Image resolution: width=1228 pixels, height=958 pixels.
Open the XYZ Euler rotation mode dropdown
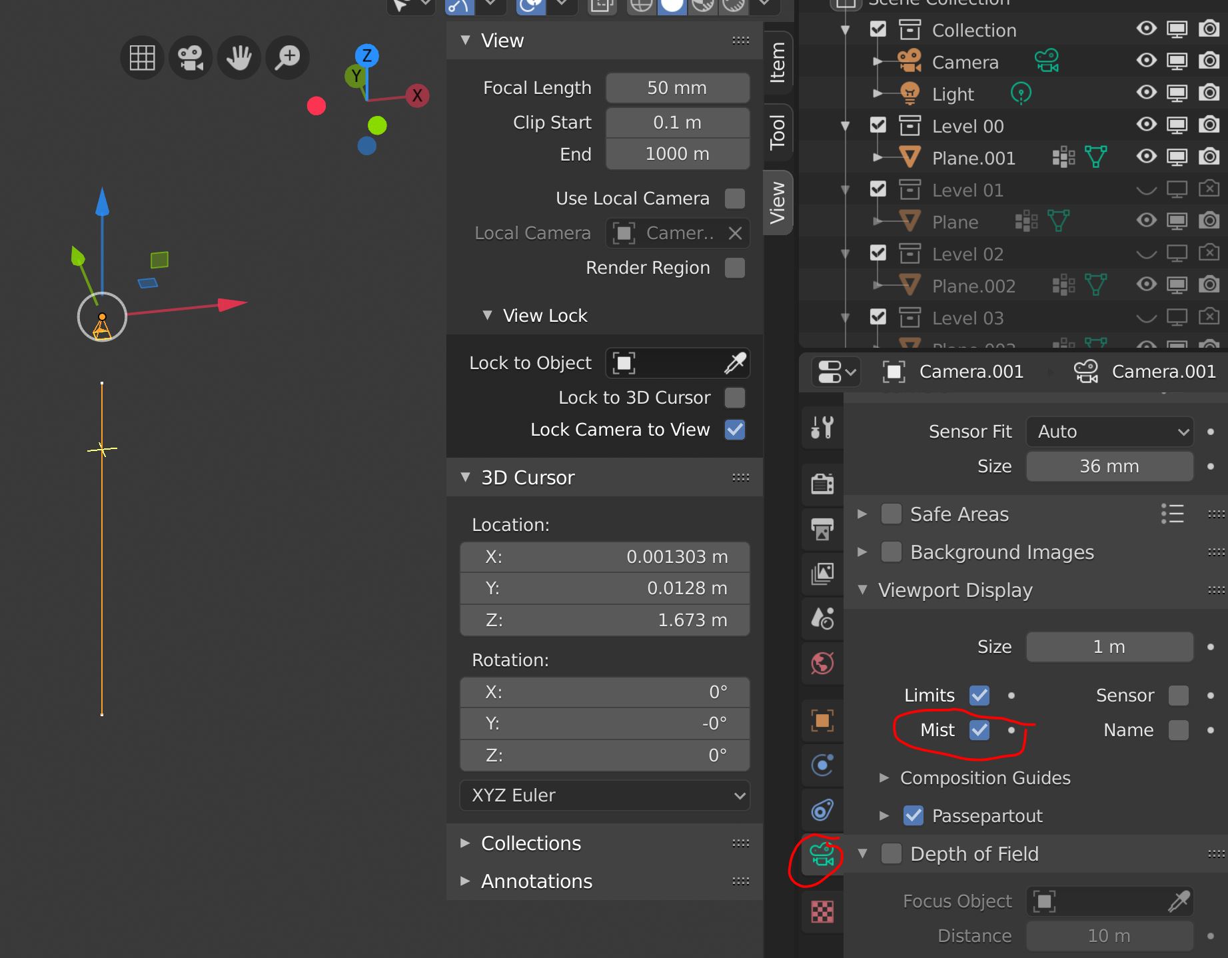pos(605,795)
